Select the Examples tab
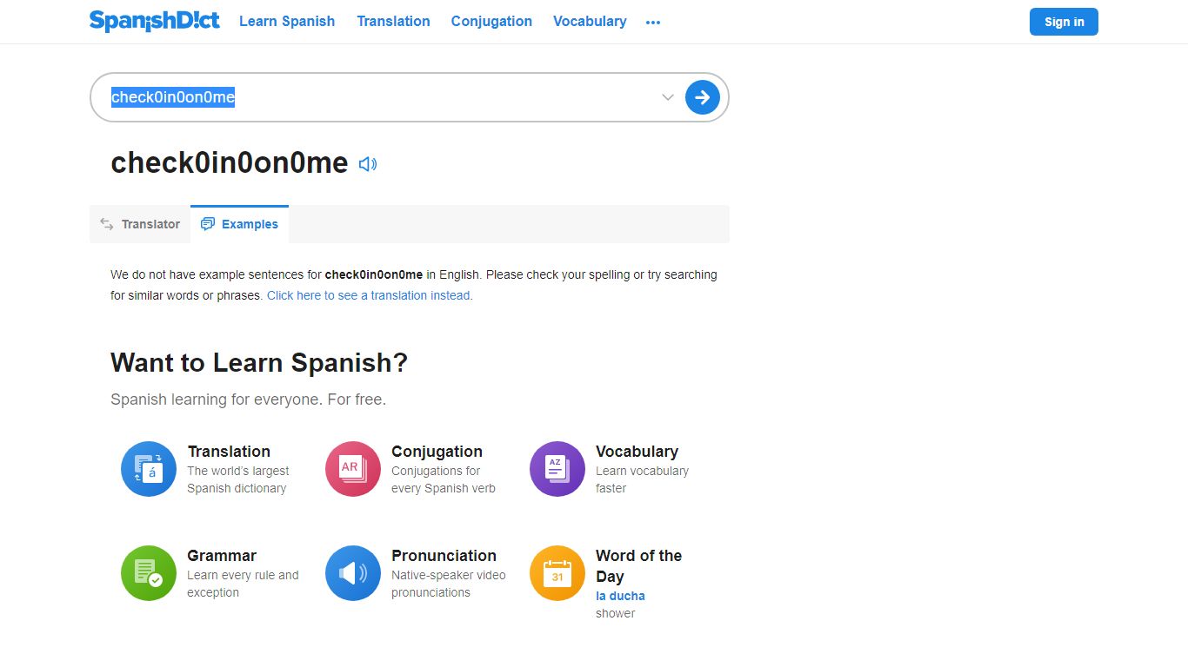Image resolution: width=1188 pixels, height=667 pixels. (x=239, y=224)
